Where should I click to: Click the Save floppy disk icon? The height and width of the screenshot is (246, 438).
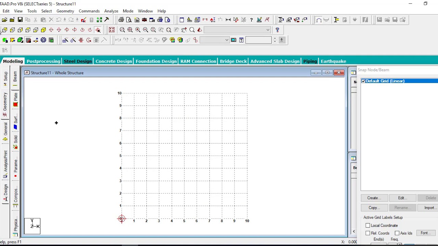tap(20, 20)
